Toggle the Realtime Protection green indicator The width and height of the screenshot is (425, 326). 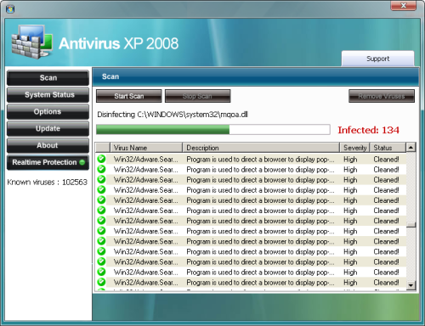[x=82, y=162]
